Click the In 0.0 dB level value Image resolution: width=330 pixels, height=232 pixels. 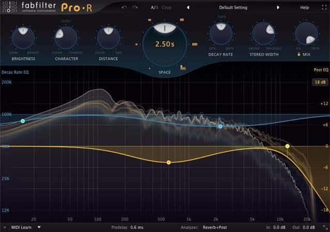pyautogui.click(x=279, y=227)
